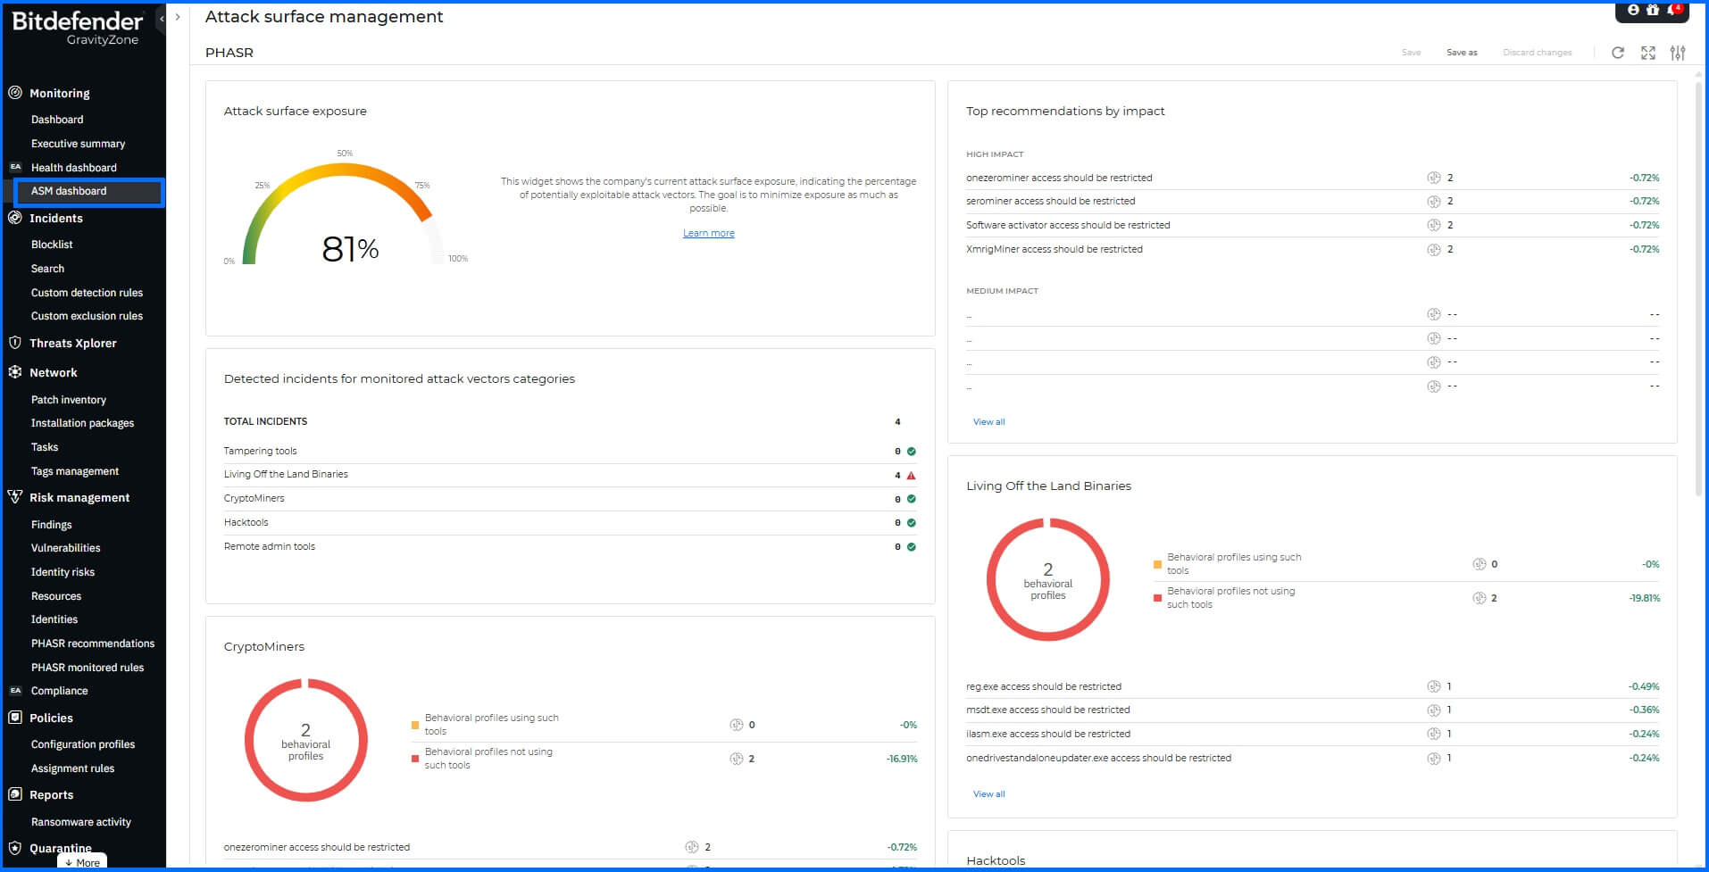Screen dimensions: 1709x872
Task: Click Discard changes
Action: (1537, 53)
